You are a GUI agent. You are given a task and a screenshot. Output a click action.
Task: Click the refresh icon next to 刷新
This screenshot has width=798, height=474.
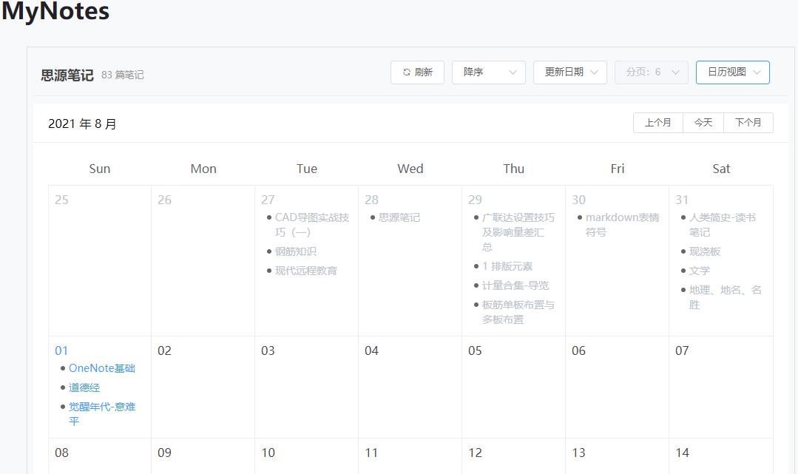pyautogui.click(x=406, y=72)
